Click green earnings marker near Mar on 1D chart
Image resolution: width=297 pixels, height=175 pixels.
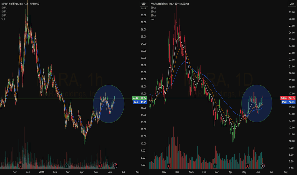click(214, 166)
